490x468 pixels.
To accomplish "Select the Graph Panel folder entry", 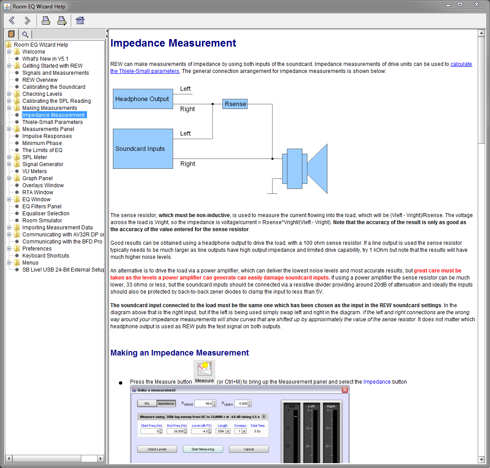I will pos(37,178).
